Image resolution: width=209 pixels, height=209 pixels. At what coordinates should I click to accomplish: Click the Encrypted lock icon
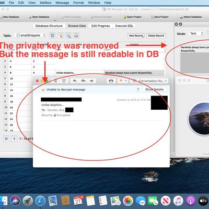click(x=55, y=115)
